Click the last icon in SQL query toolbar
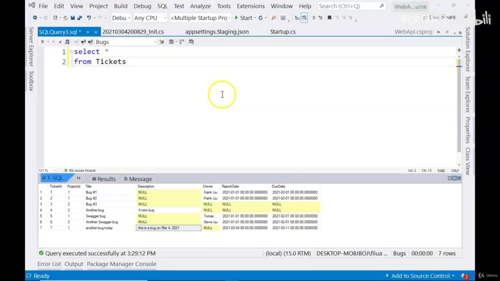 click(191, 42)
